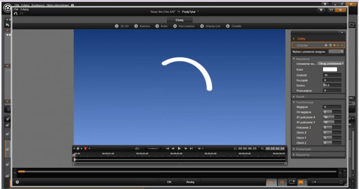Open the 'Wybierz ustawienie wstępne' dropdown
Image resolution: width=359 pixels, height=189 pixels.
[x=336, y=52]
